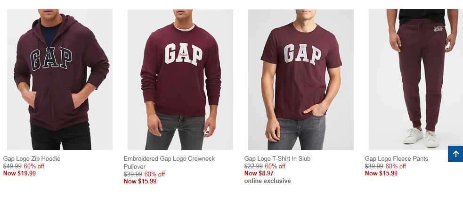Click the Embroidered Gap Logo Crewneck Pullover title
This screenshot has height=199, width=463.
point(169,163)
